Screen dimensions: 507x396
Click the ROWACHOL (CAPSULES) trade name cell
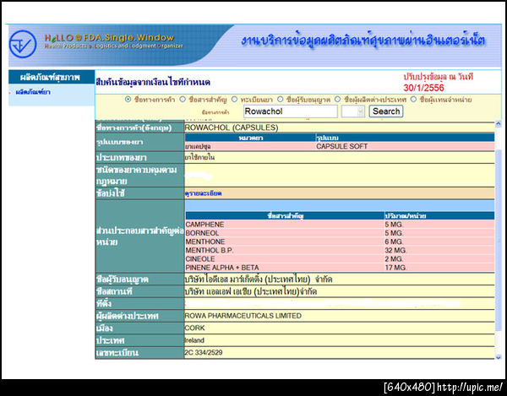[x=339, y=127]
